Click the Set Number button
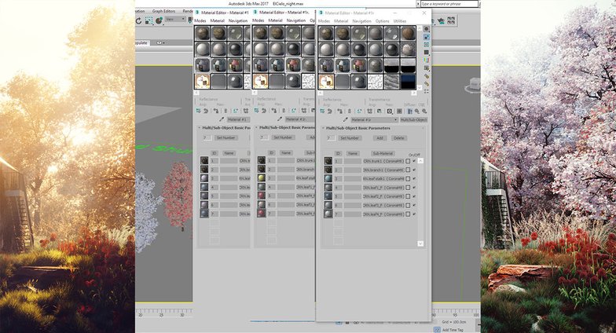This screenshot has width=616, height=333. tap(349, 137)
